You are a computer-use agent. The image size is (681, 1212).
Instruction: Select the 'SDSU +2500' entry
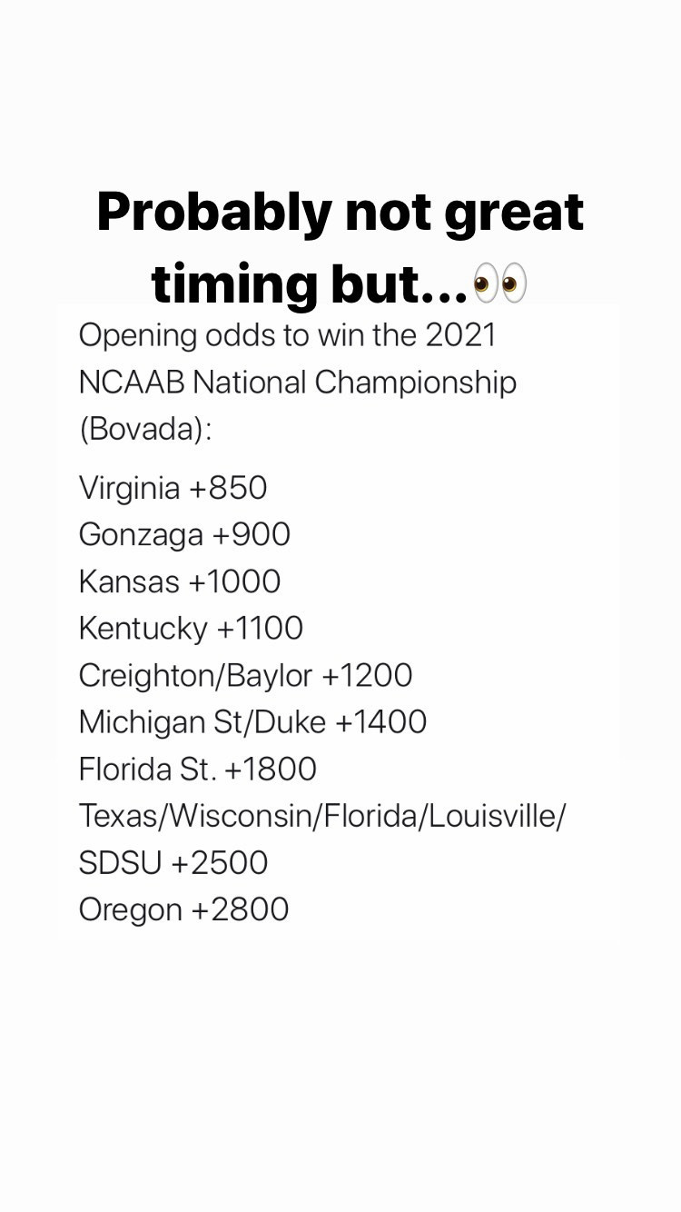pyautogui.click(x=173, y=863)
